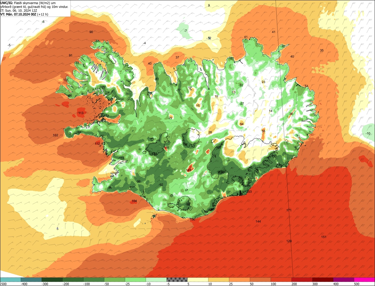Select the palest green -10 to -5 swatch
This screenshot has width=375, height=286.
[156, 279]
